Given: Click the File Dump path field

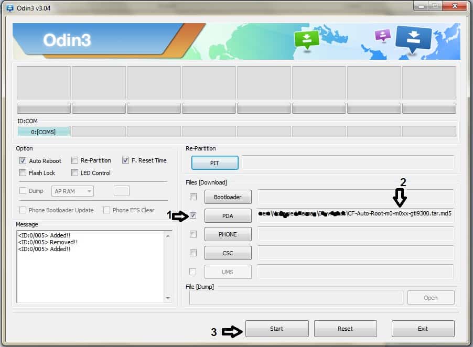Looking at the screenshot, I should (x=296, y=298).
